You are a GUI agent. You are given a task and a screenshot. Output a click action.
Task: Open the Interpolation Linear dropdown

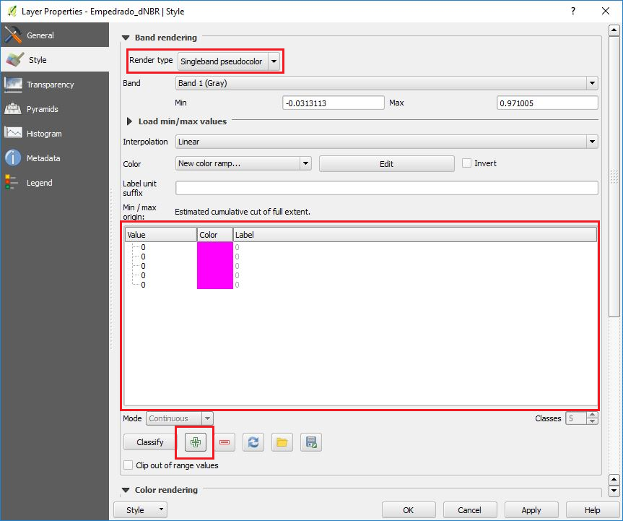tap(387, 142)
